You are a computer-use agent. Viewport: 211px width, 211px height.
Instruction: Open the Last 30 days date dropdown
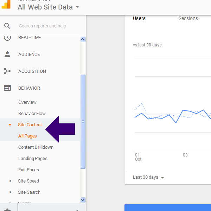(x=148, y=177)
